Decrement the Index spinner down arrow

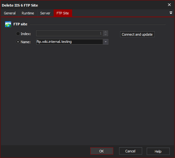point(105,35)
